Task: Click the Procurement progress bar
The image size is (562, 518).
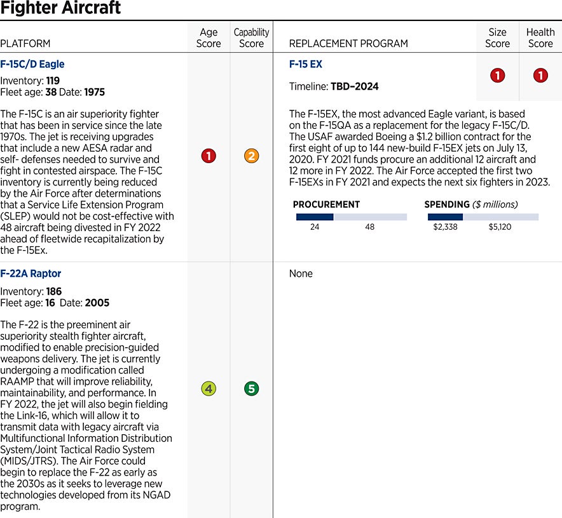Action: pos(351,217)
